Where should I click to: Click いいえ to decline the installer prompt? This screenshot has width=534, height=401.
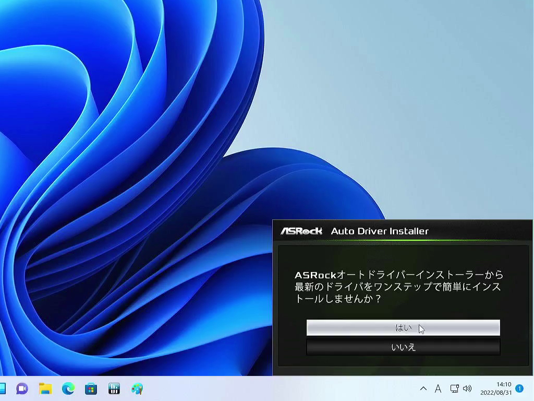click(403, 346)
